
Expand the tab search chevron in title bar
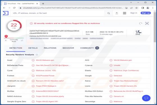[x=131, y=3]
